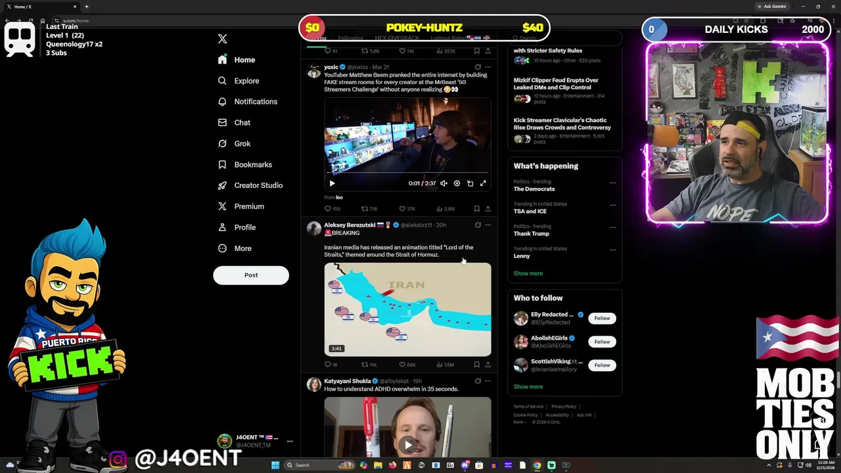This screenshot has height=473, width=841.
Task: Share the topmost partially visible post
Action: click(x=488, y=51)
